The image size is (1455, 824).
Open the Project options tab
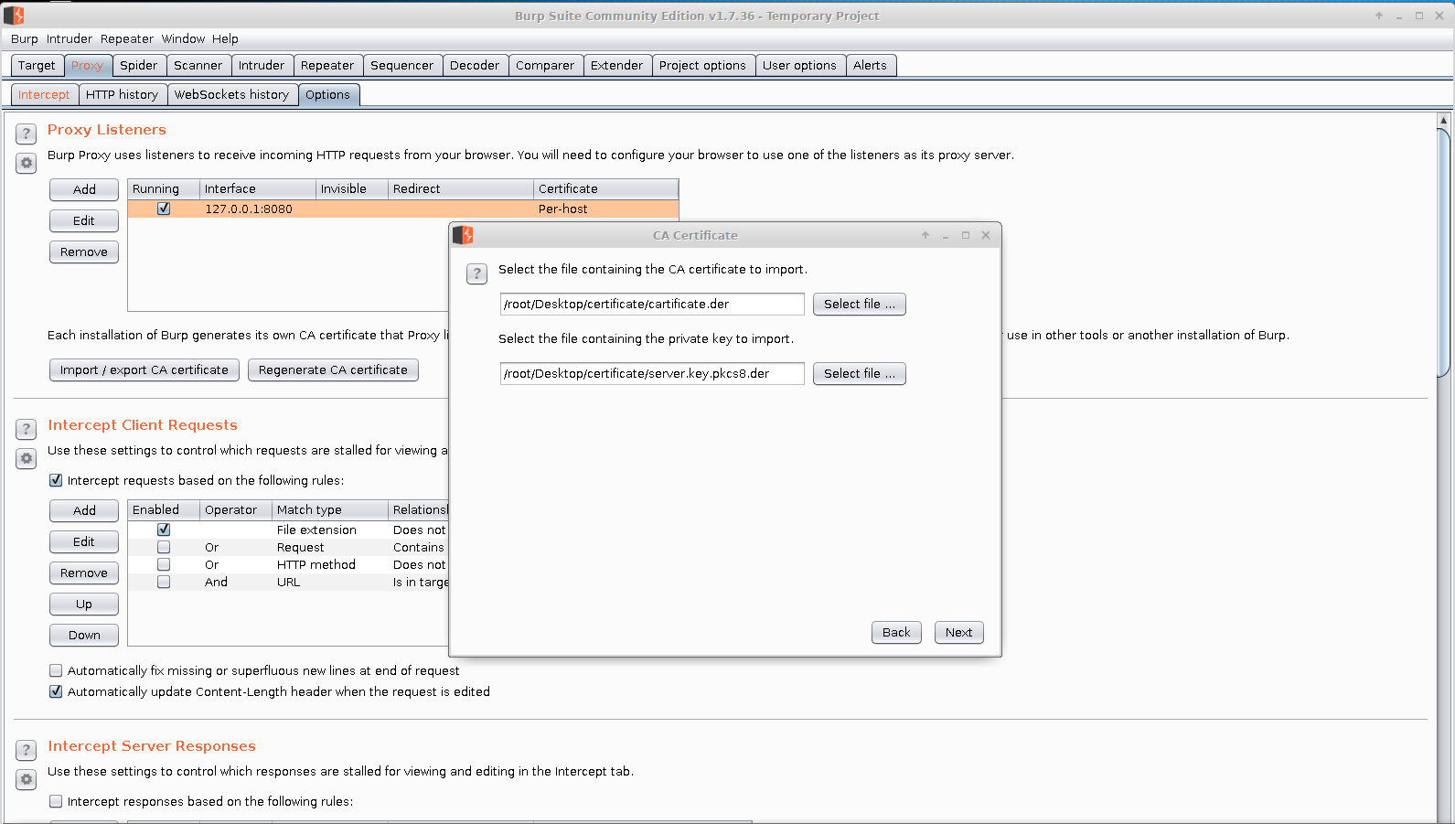pos(702,65)
